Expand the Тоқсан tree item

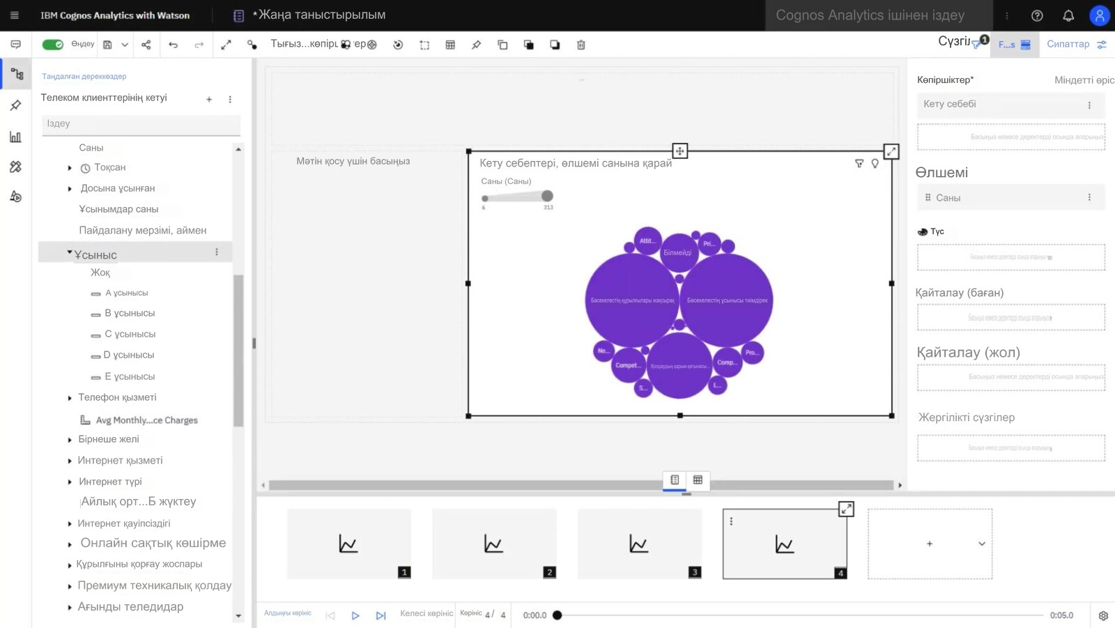(x=70, y=168)
